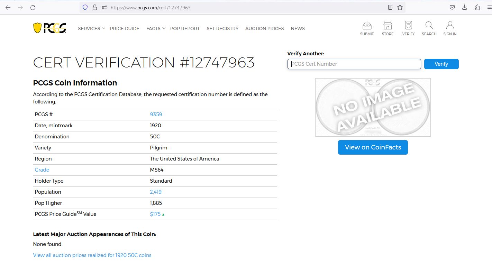Open Submit coins icon

tap(367, 28)
